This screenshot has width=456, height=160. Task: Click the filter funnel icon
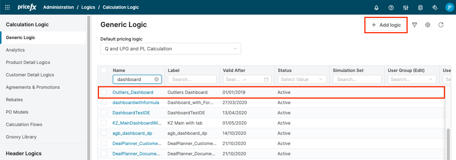click(x=415, y=25)
